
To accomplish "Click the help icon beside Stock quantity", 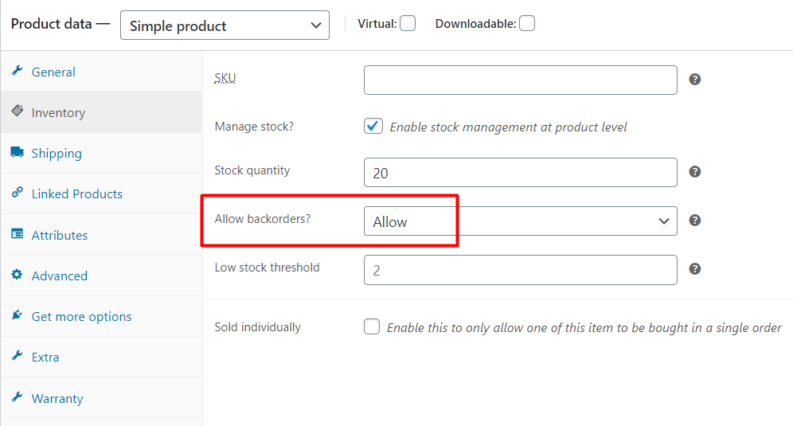I will pos(695,171).
